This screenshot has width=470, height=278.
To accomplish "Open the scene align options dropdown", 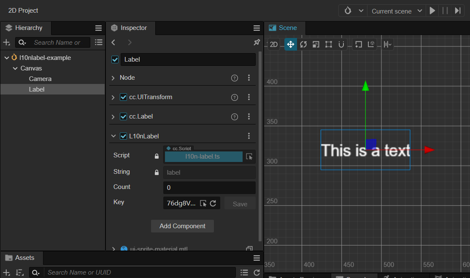I will 388,45.
